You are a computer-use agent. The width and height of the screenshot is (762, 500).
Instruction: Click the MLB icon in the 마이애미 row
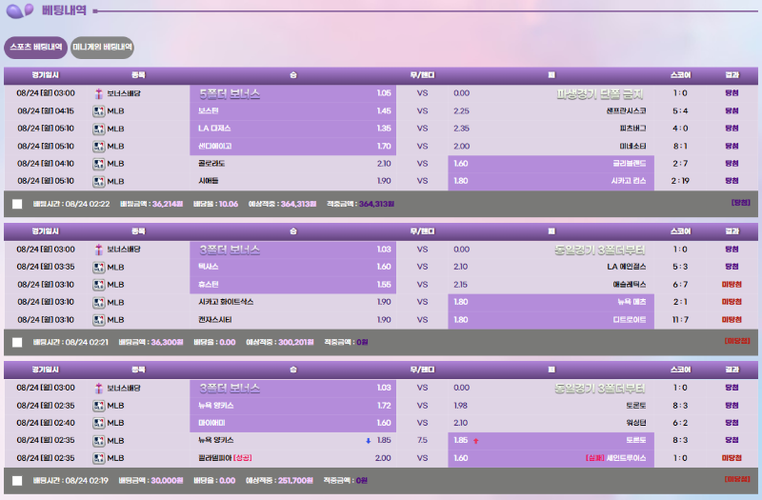[x=99, y=423]
